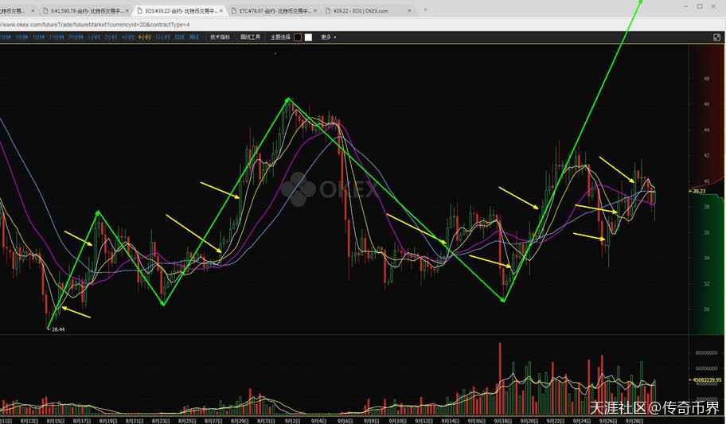726x424 pixels.
Task: Open the 画线工具 drawing tools menu
Action: point(250,37)
